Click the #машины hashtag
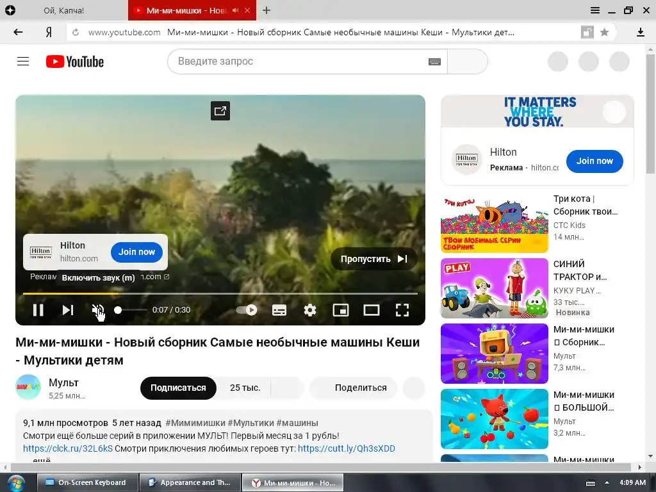The width and height of the screenshot is (656, 492). (297, 423)
